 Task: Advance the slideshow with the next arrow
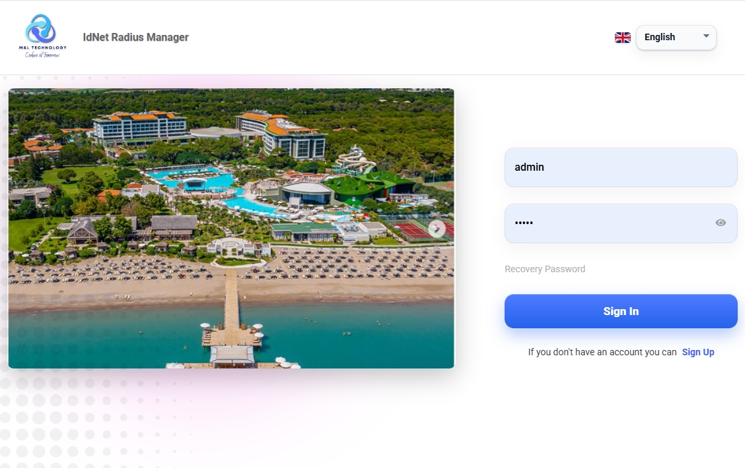click(437, 229)
